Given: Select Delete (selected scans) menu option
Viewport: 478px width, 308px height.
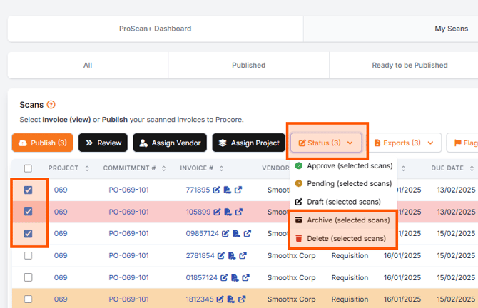Looking at the screenshot, I should click(342, 238).
